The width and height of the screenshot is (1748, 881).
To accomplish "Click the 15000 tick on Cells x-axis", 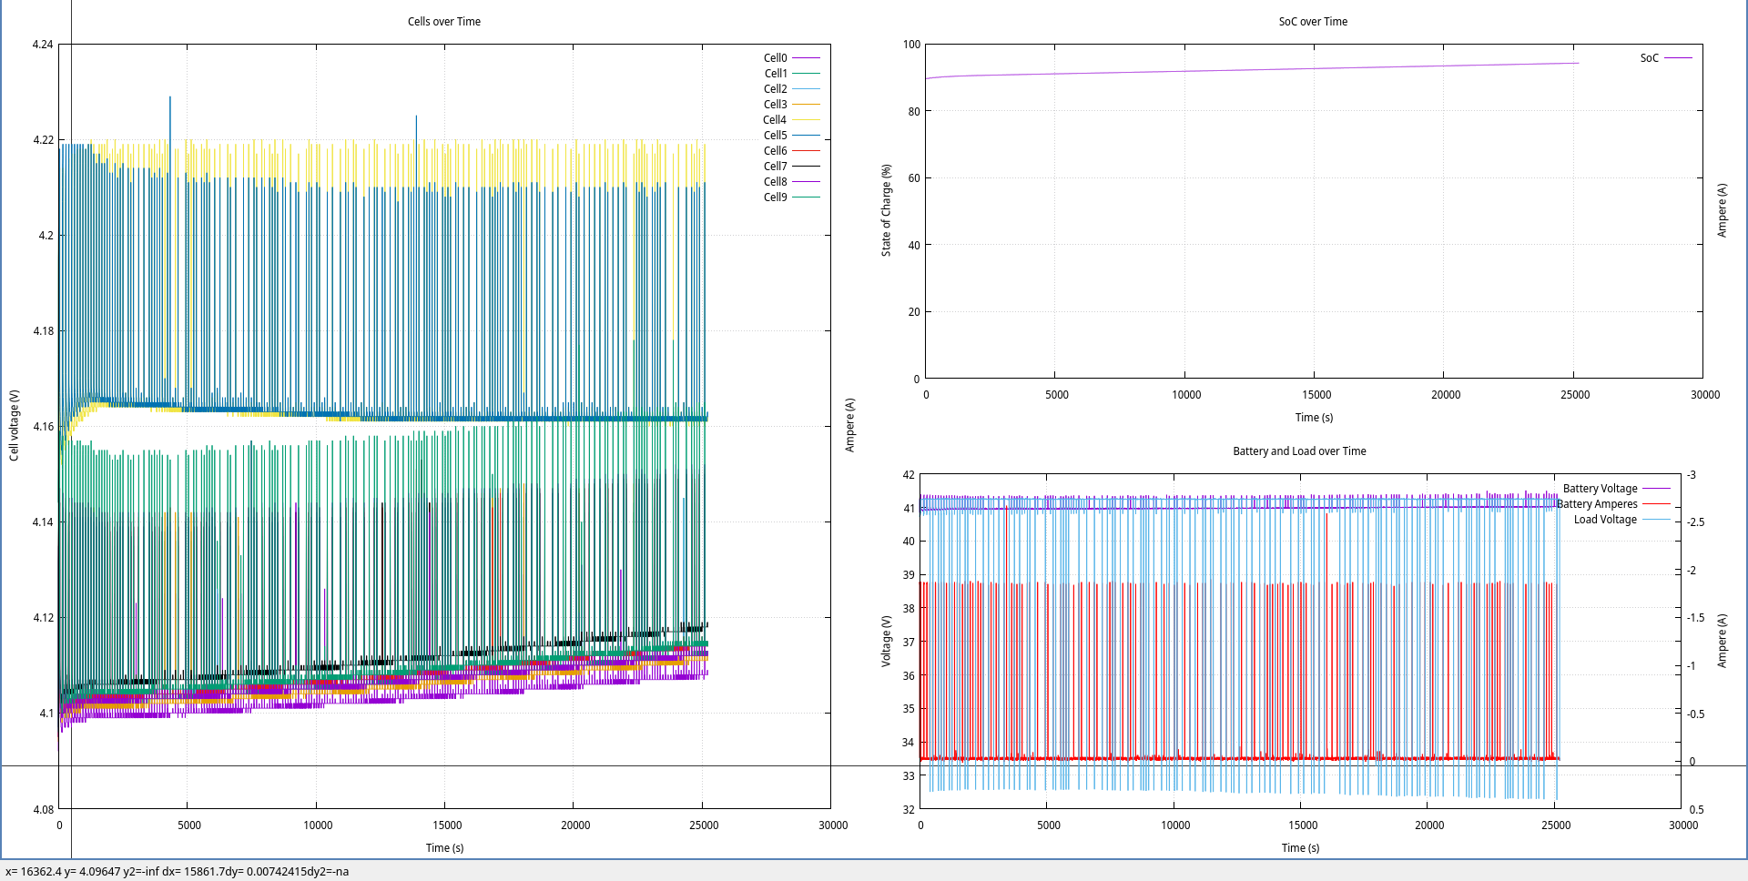I will 447,825.
